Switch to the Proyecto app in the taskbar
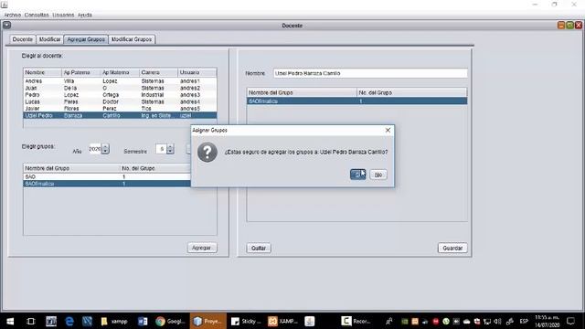The image size is (585, 329). (x=208, y=321)
